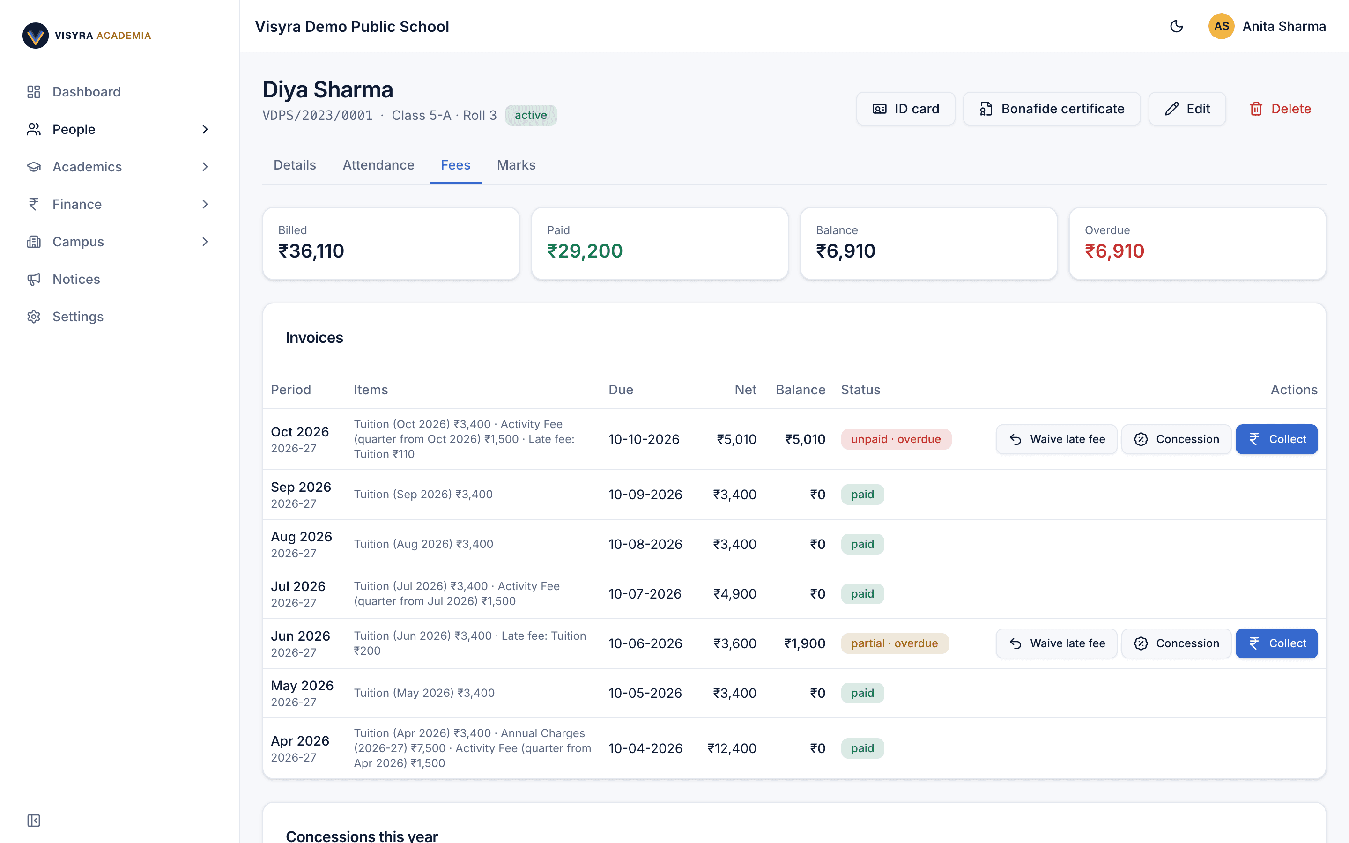Open the Notices menu item

(120, 279)
